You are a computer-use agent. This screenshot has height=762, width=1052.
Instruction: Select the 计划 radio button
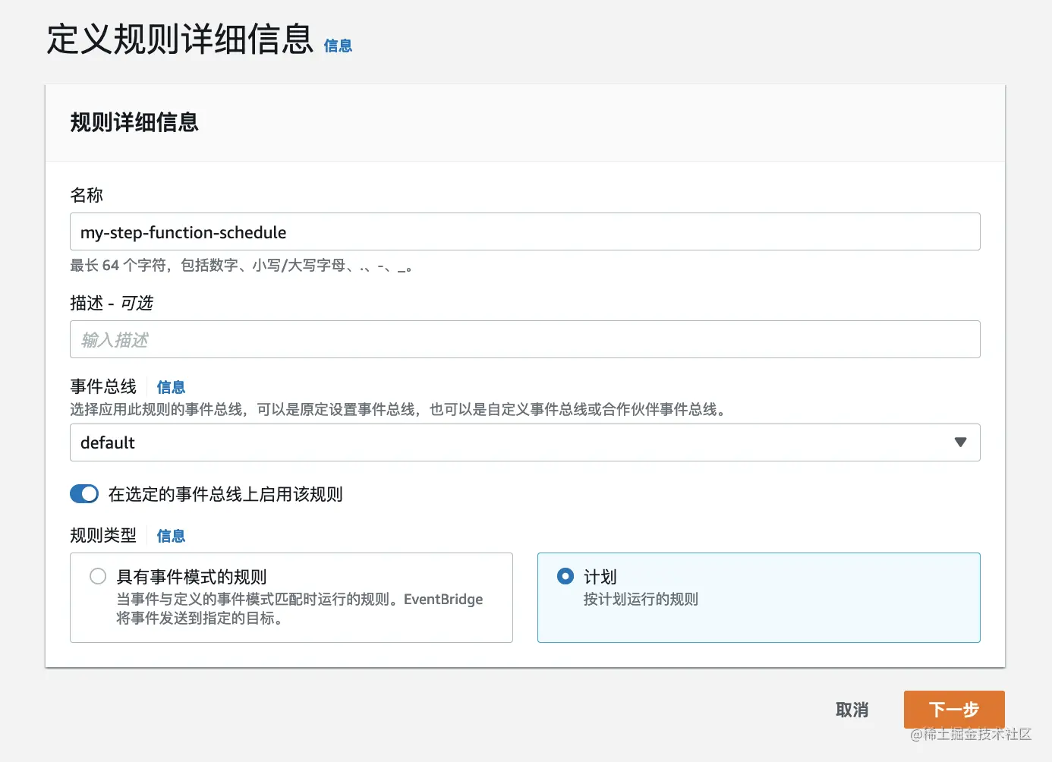point(565,576)
